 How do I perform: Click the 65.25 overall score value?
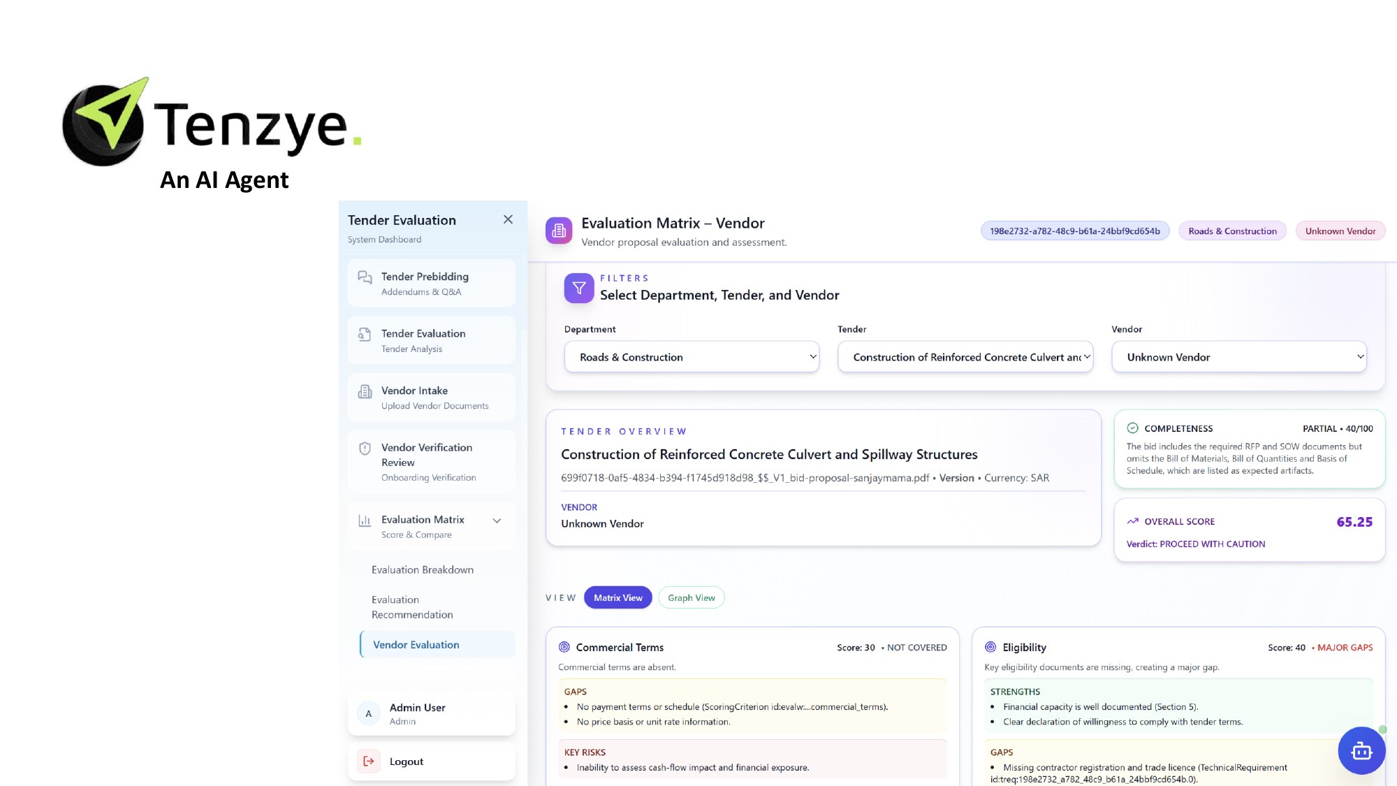click(x=1354, y=522)
